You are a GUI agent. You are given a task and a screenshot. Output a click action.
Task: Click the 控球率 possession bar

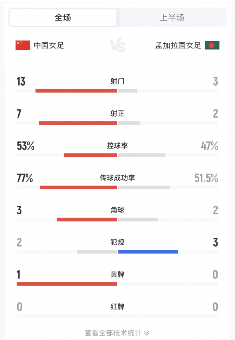pos(117,155)
